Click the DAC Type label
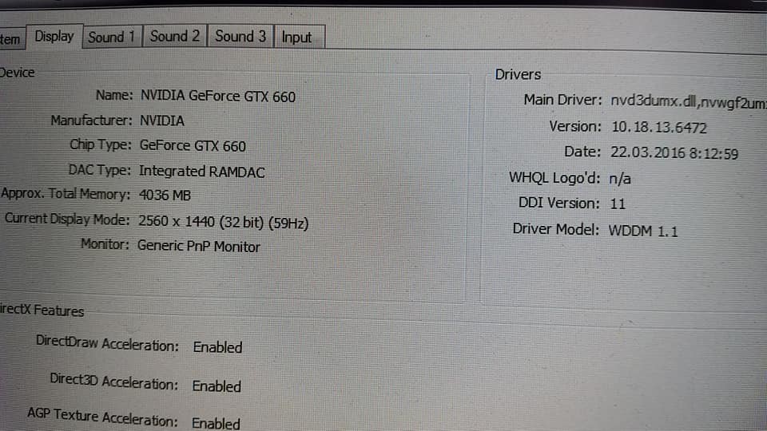767x431 pixels. click(99, 169)
